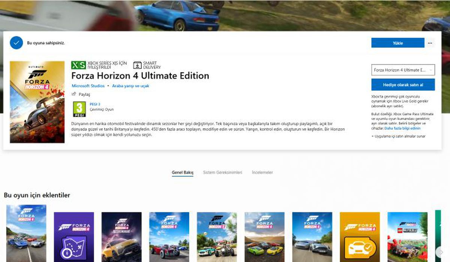Click the PEGI 3 rating badge
The width and height of the screenshot is (450, 262).
pyautogui.click(x=79, y=109)
